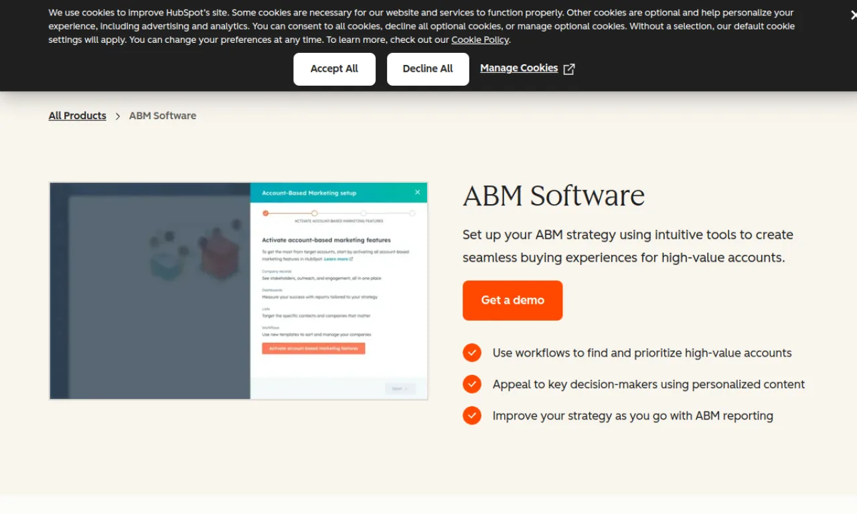The height and width of the screenshot is (514, 857).
Task: Click the ABM Software breadcrumb text
Action: point(163,116)
